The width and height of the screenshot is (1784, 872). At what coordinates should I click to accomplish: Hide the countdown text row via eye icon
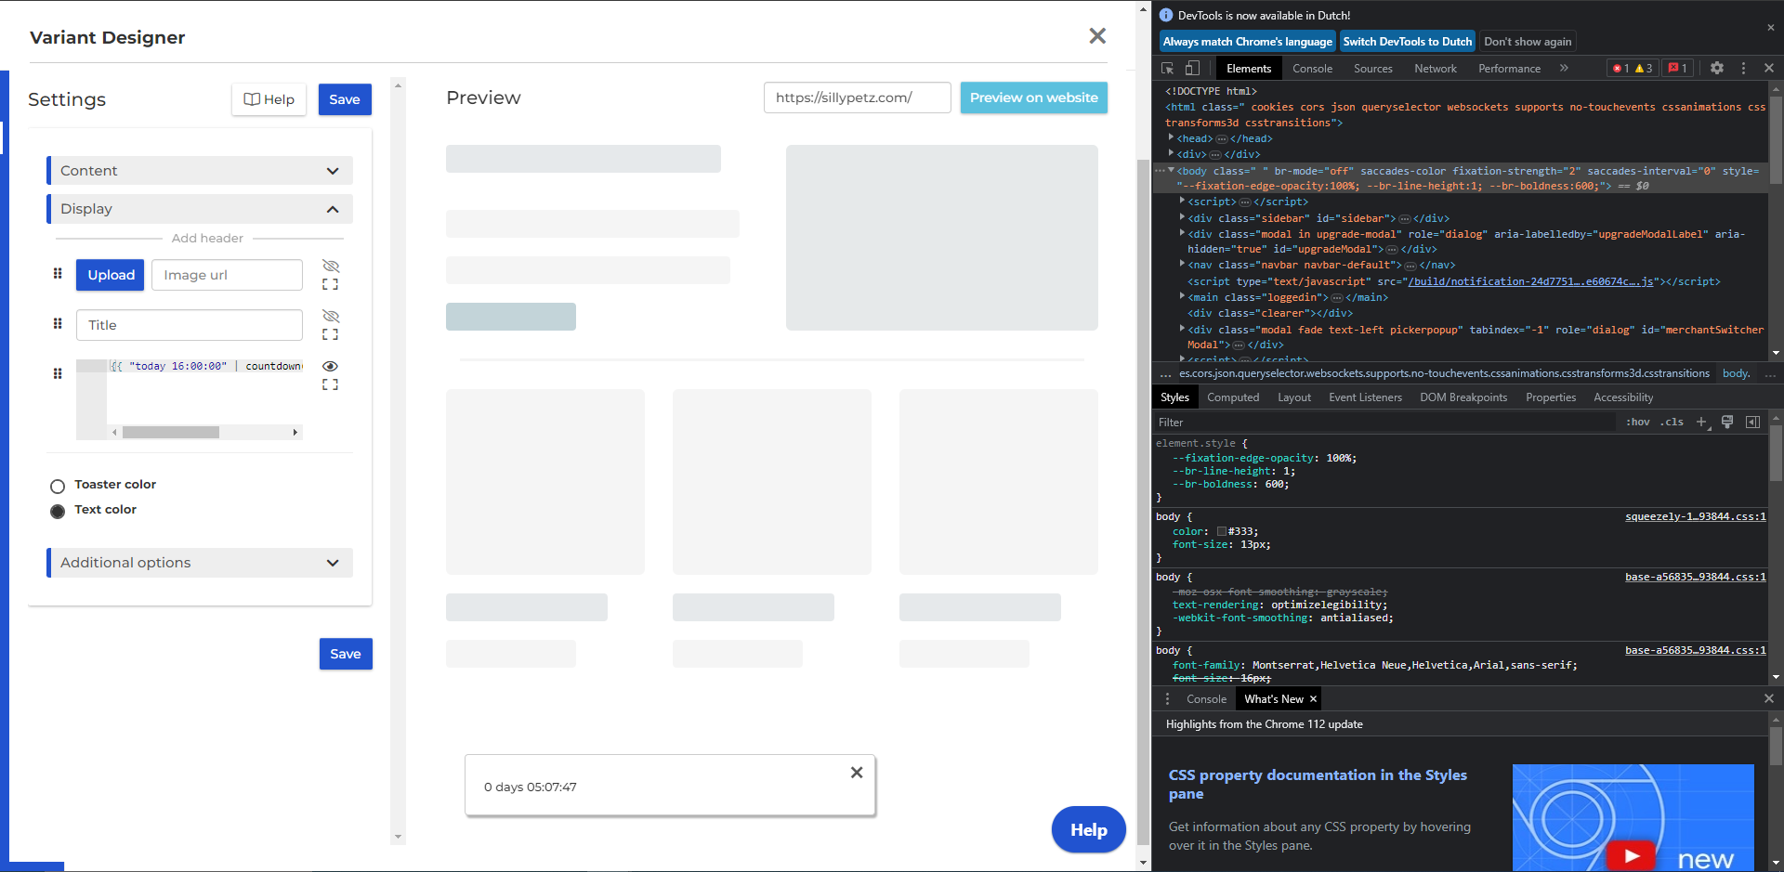click(x=330, y=366)
